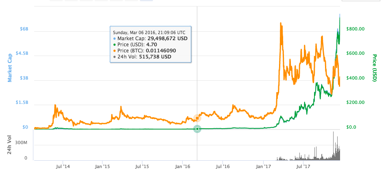The height and width of the screenshot is (179, 384).
Task: Click the orange square marker on BTC line
Action: 197,118
